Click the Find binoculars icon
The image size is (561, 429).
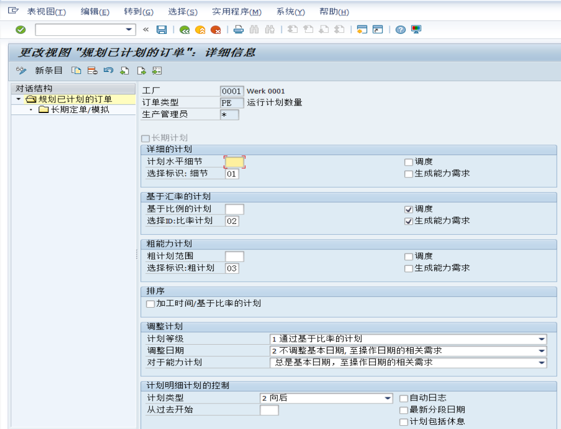(x=254, y=30)
